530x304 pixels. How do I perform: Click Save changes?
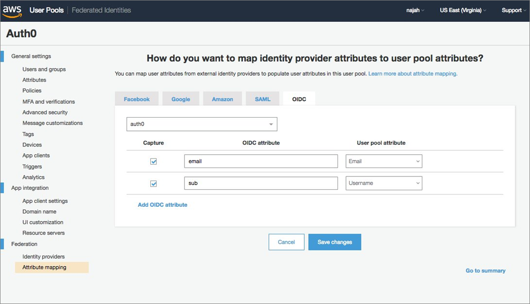tap(335, 242)
